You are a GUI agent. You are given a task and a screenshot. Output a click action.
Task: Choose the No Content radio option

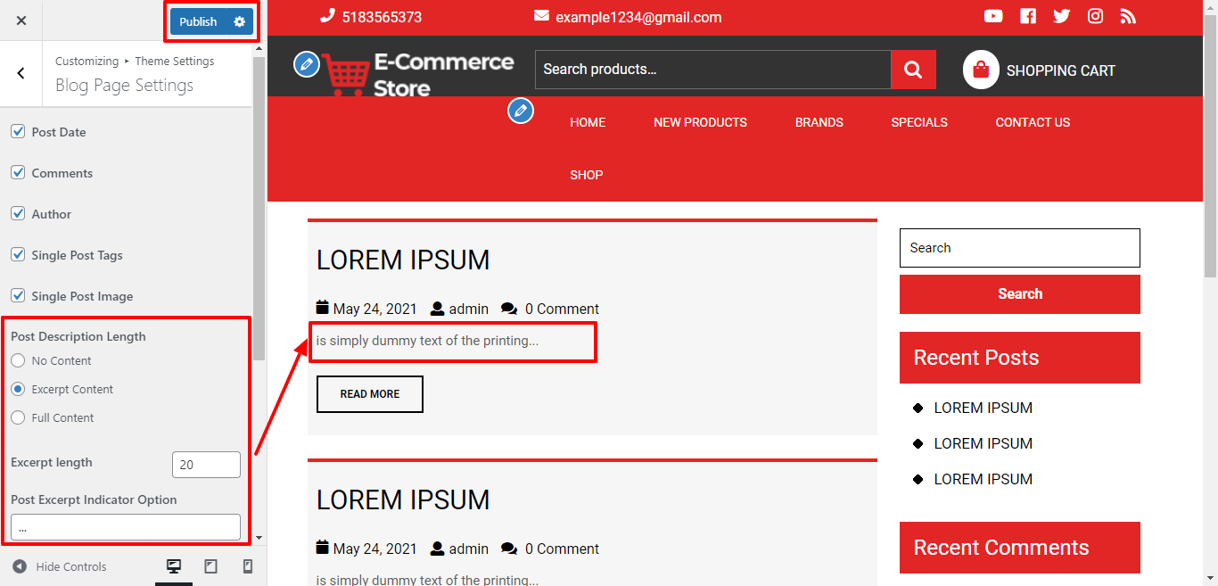coord(18,360)
